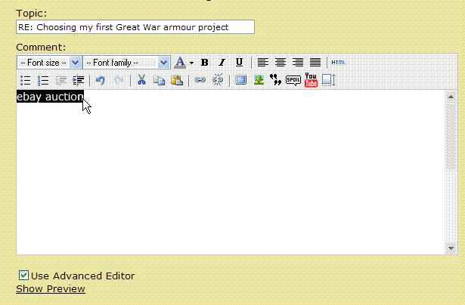Switch to HTML source view
This screenshot has width=465, height=305.
[338, 63]
